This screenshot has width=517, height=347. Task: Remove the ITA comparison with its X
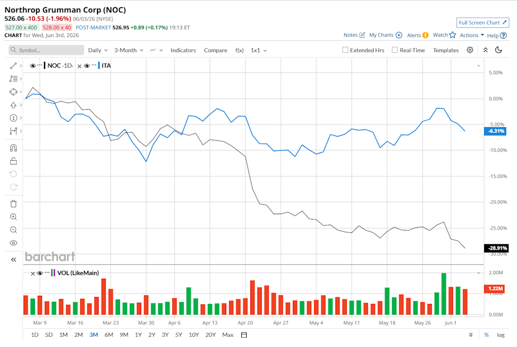tap(79, 66)
